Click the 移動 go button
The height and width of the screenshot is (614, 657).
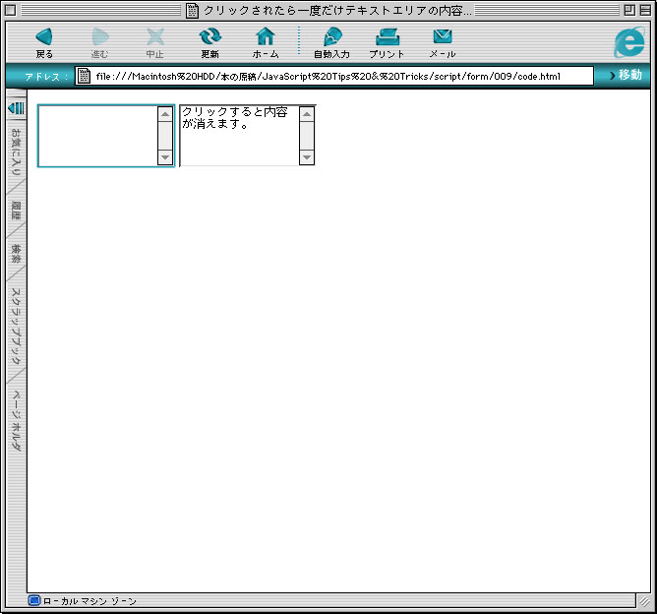(625, 76)
